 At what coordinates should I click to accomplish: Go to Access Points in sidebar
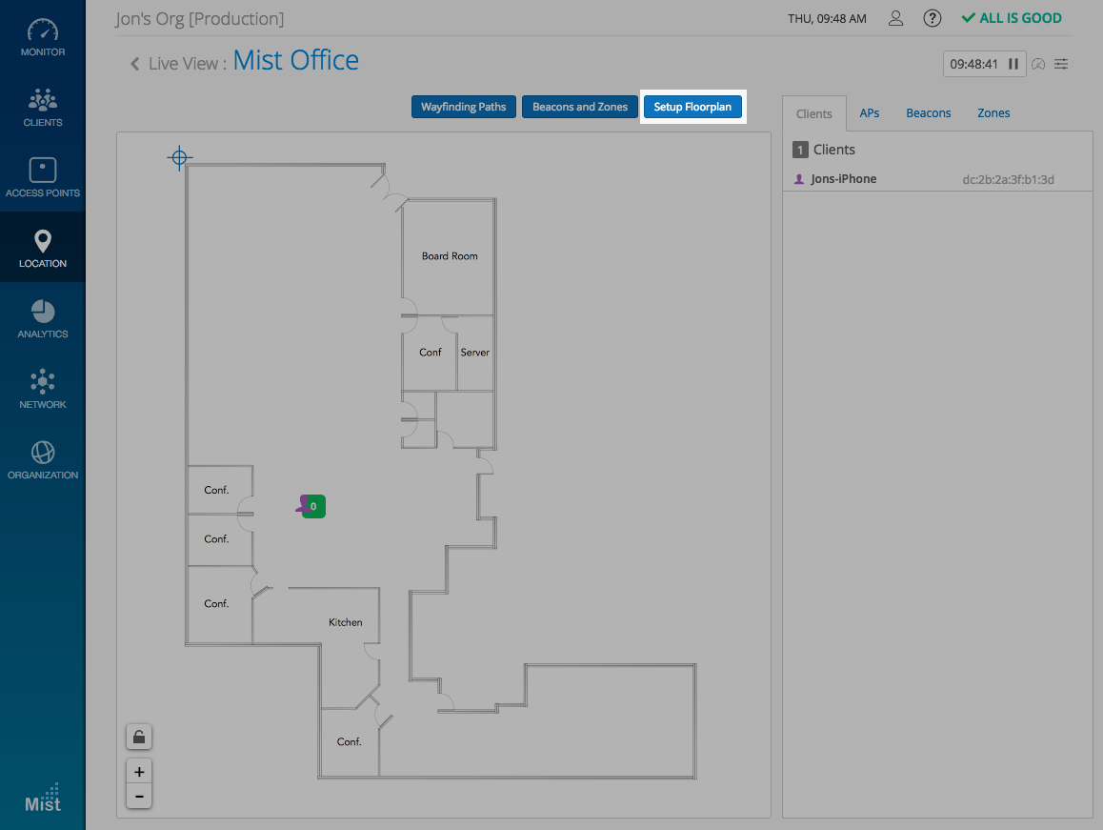click(x=42, y=177)
